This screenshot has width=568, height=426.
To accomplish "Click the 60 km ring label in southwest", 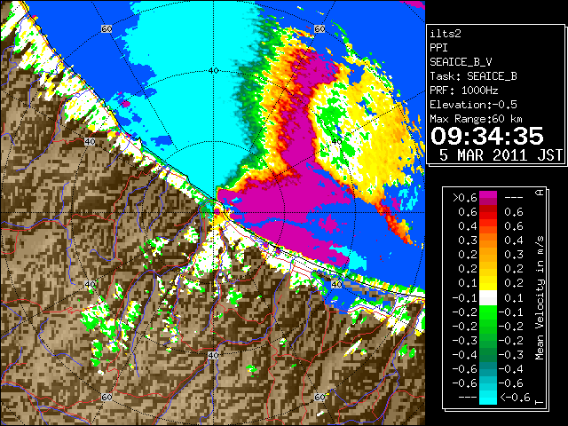I will click(106, 397).
